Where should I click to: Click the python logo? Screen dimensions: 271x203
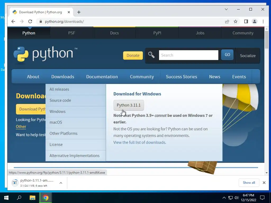(x=46, y=54)
